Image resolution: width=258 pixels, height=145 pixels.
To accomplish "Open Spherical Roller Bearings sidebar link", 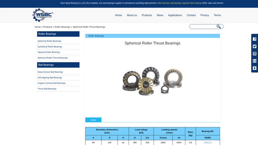I will point(49,41).
